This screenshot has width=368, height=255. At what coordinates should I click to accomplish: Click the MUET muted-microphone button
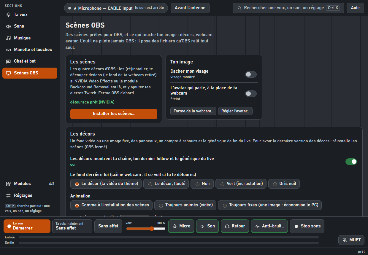[351, 240]
